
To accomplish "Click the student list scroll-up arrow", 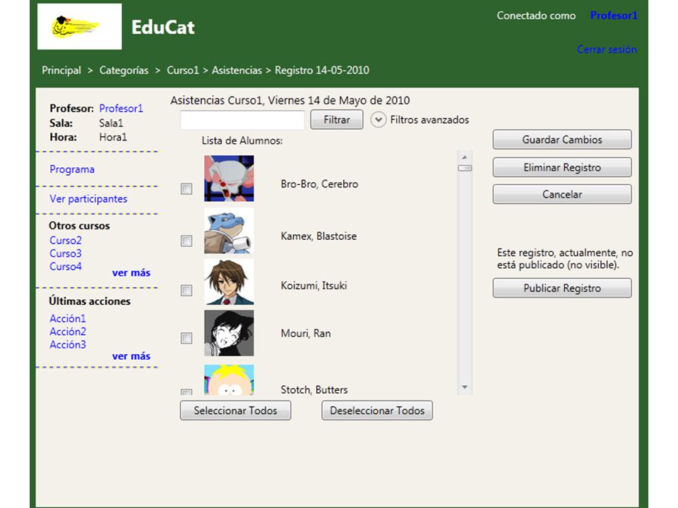I will [465, 157].
